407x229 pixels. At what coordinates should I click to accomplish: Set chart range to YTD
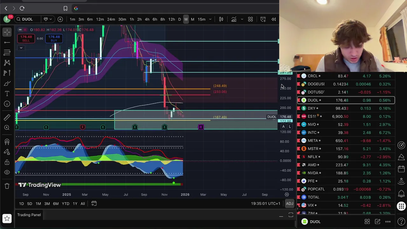pyautogui.click(x=66, y=204)
